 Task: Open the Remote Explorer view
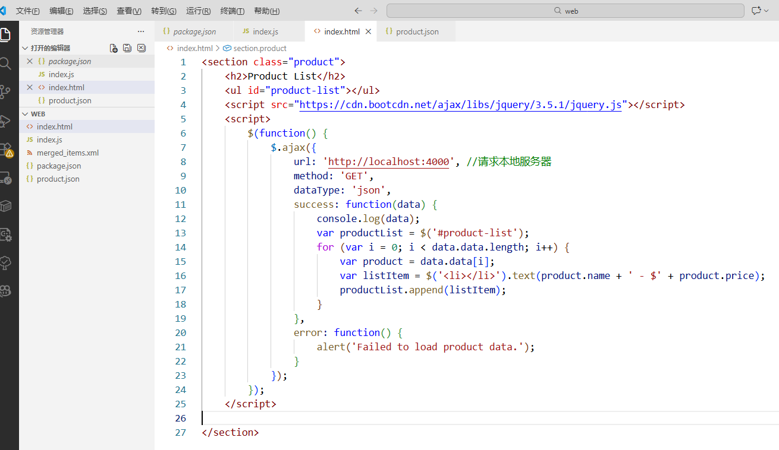5,178
